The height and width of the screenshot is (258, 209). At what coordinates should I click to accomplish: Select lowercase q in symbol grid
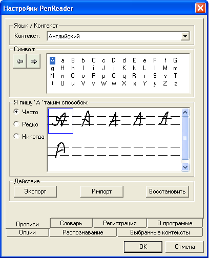(124, 76)
